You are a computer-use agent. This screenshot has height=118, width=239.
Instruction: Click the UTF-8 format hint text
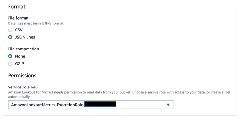(36, 24)
